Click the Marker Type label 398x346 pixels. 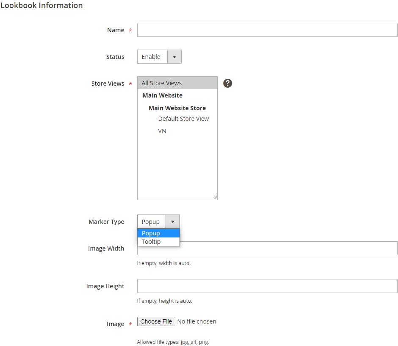tap(106, 222)
